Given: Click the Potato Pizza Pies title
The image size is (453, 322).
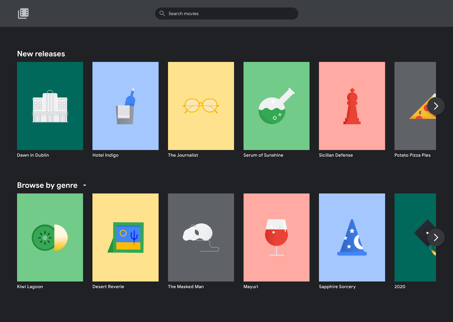Looking at the screenshot, I should pyautogui.click(x=412, y=155).
